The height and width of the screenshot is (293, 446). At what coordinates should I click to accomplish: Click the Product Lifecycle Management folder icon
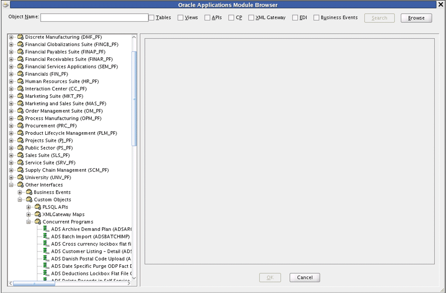tap(20, 133)
